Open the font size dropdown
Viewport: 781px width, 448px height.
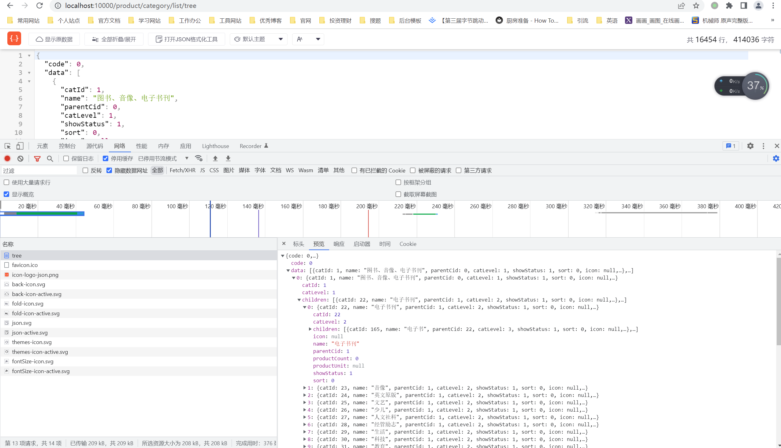pos(308,39)
